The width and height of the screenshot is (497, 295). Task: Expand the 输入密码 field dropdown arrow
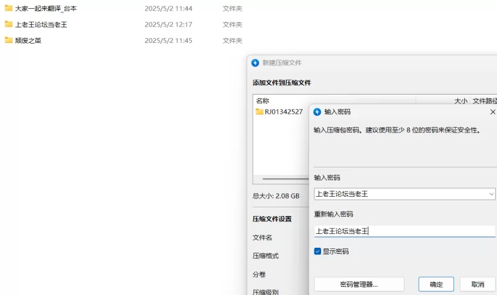point(491,194)
